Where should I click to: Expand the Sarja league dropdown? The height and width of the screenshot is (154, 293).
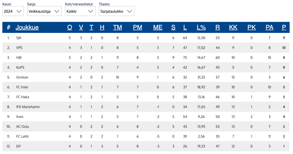coord(44,11)
